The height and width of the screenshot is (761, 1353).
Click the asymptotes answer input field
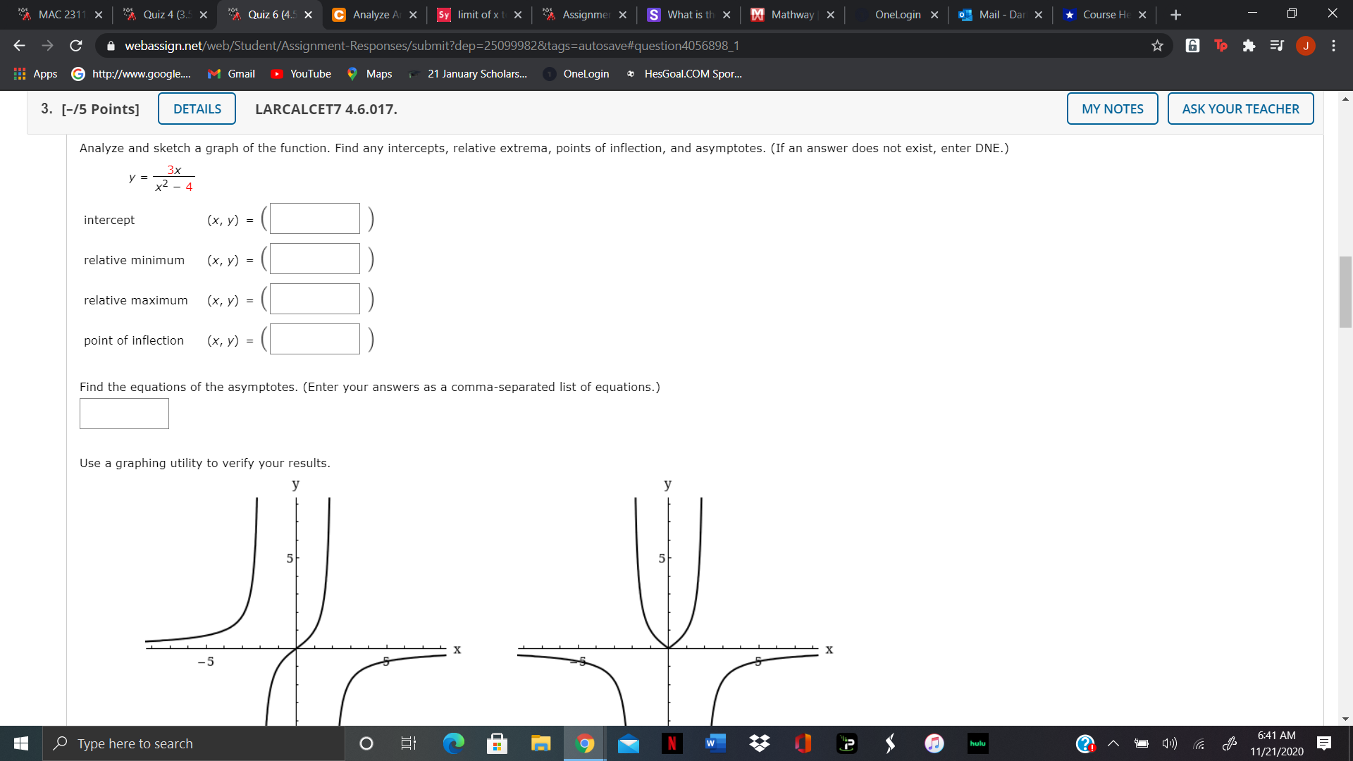click(x=123, y=412)
